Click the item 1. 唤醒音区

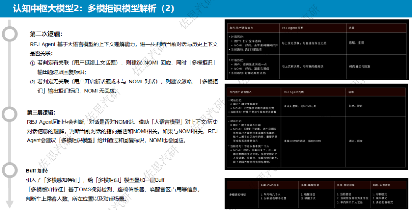[x=308, y=194]
